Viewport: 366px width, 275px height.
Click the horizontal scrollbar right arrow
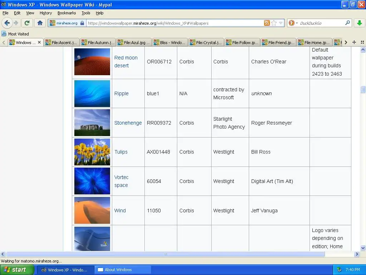pyautogui.click(x=357, y=254)
